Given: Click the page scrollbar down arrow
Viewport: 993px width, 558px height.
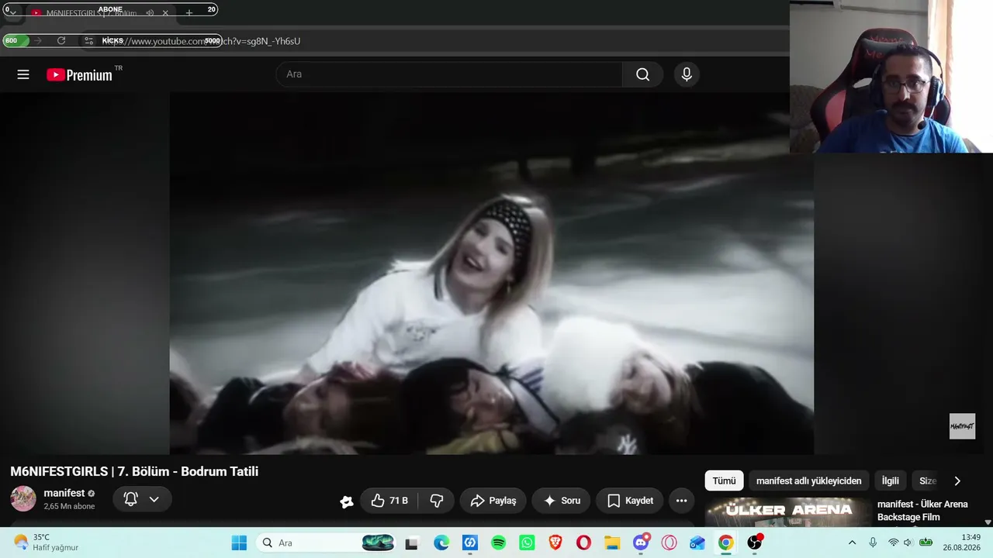Looking at the screenshot, I should [x=988, y=522].
